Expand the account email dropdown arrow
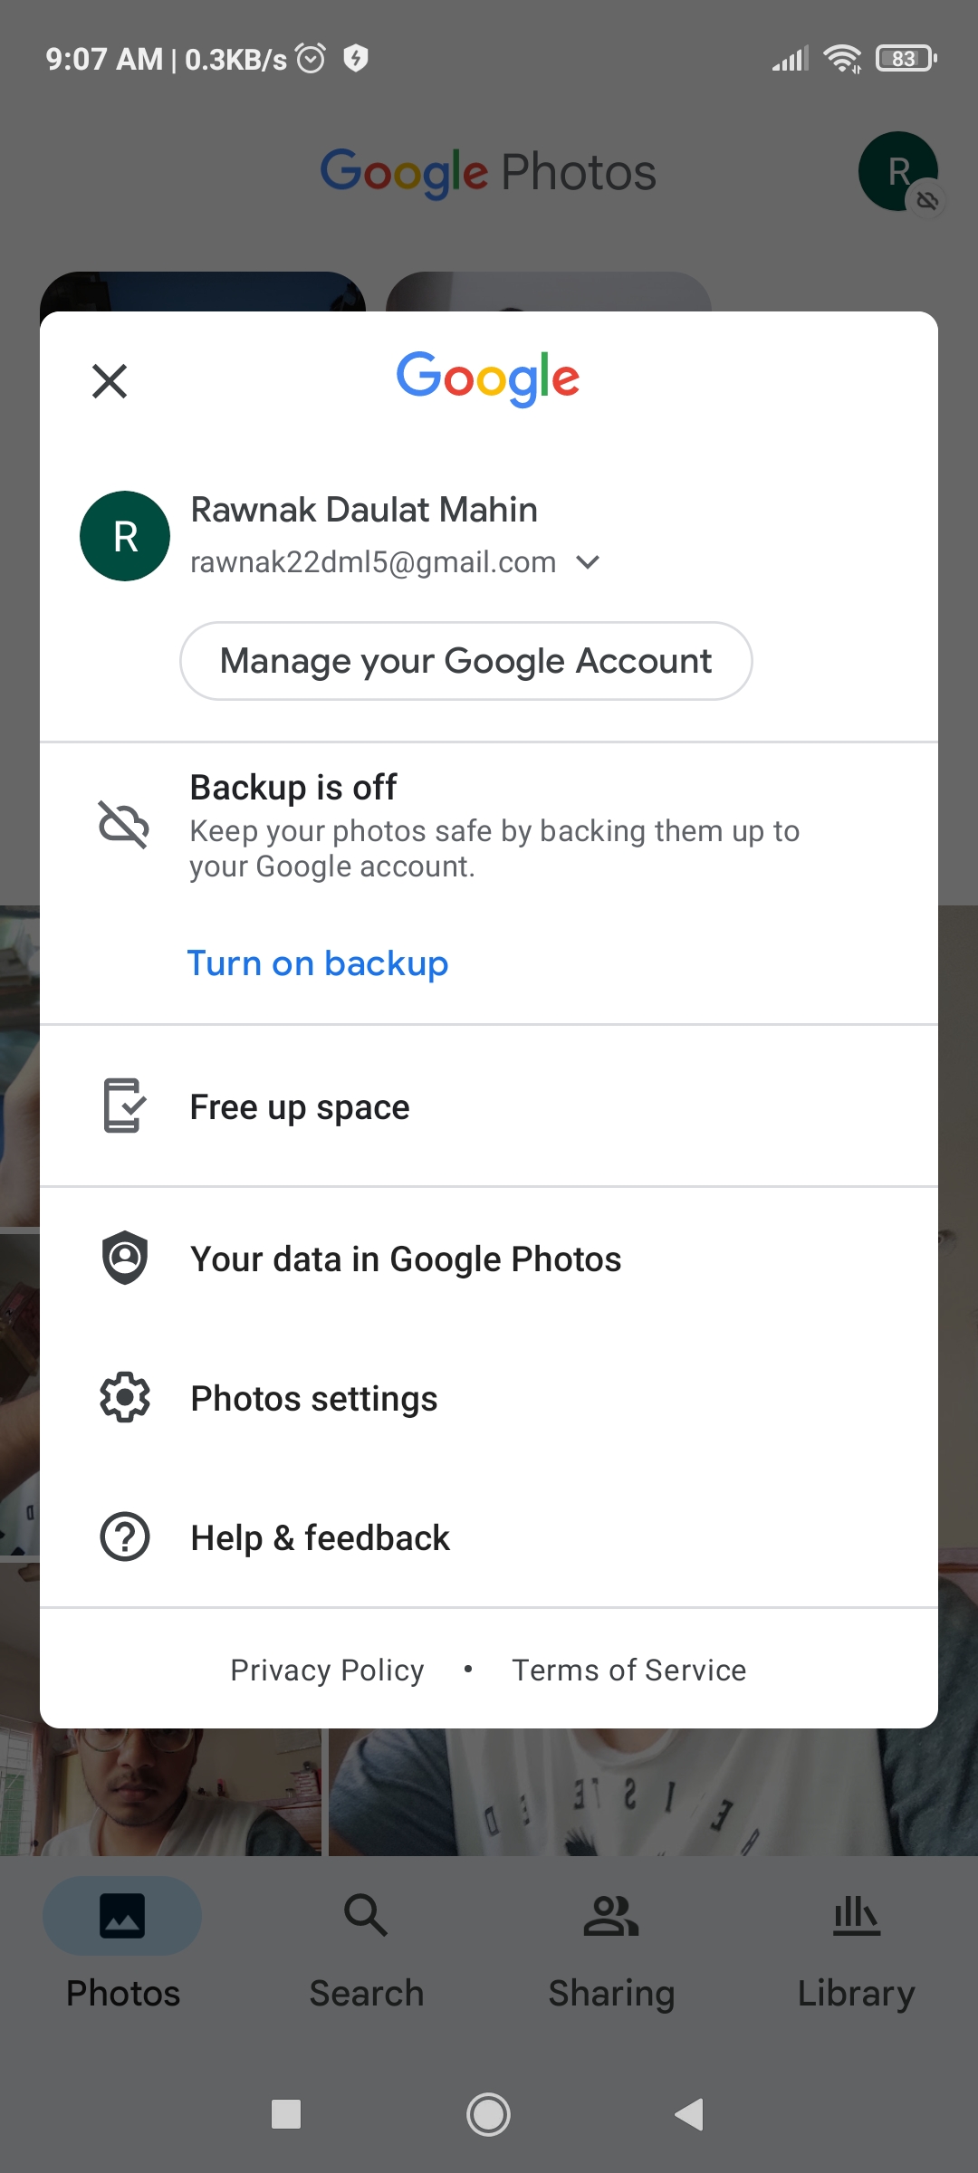The height and width of the screenshot is (2173, 978). 588,562
